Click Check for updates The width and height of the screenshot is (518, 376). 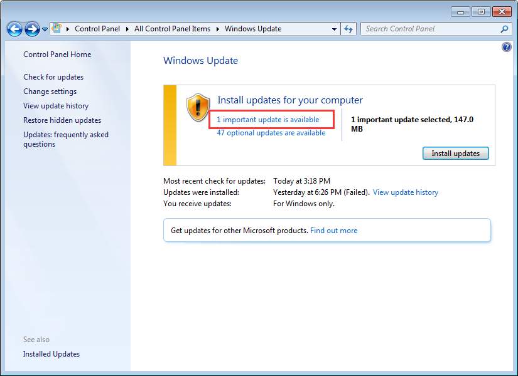53,77
